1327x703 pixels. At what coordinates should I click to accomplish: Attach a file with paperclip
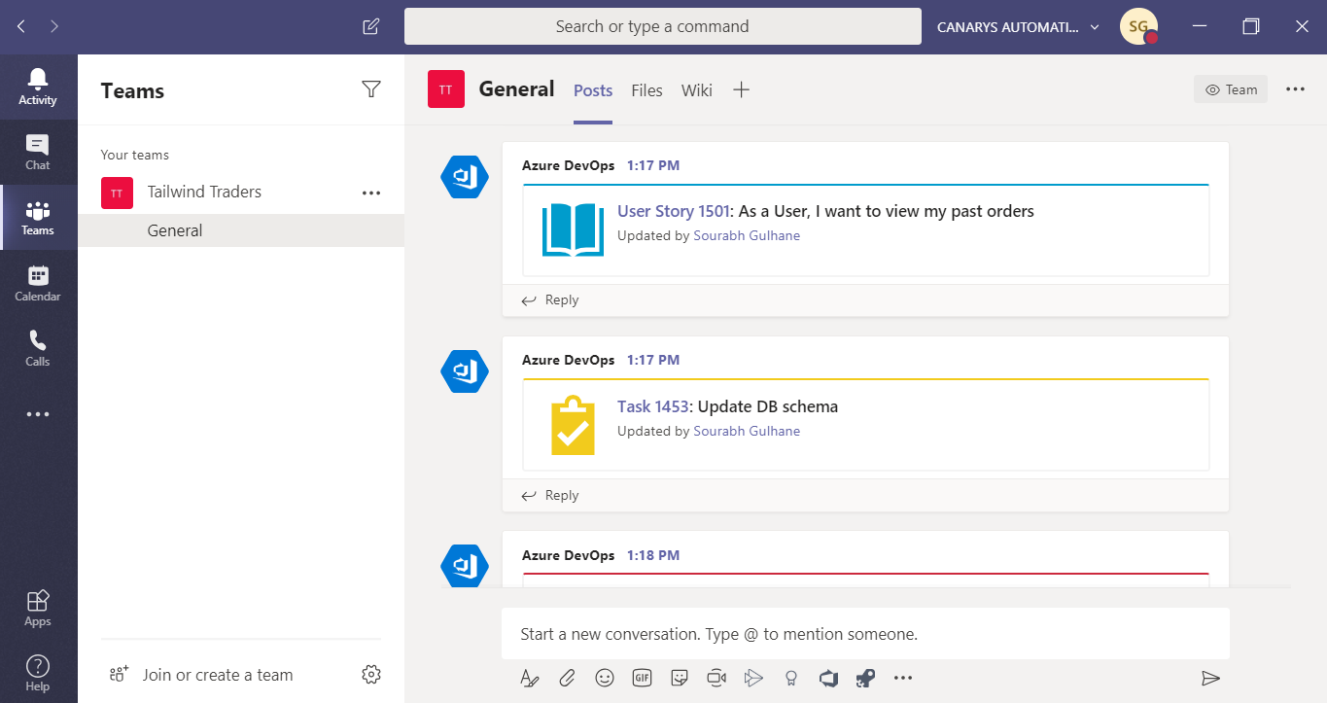tap(567, 678)
